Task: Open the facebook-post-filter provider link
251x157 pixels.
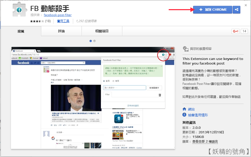Action: pos(58,15)
